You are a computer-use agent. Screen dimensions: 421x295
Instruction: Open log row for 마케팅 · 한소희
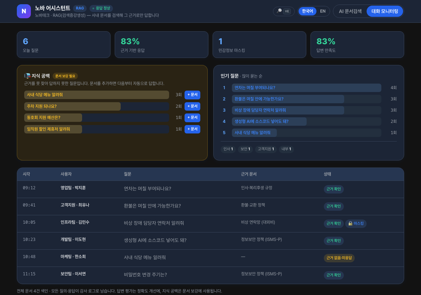210,258
